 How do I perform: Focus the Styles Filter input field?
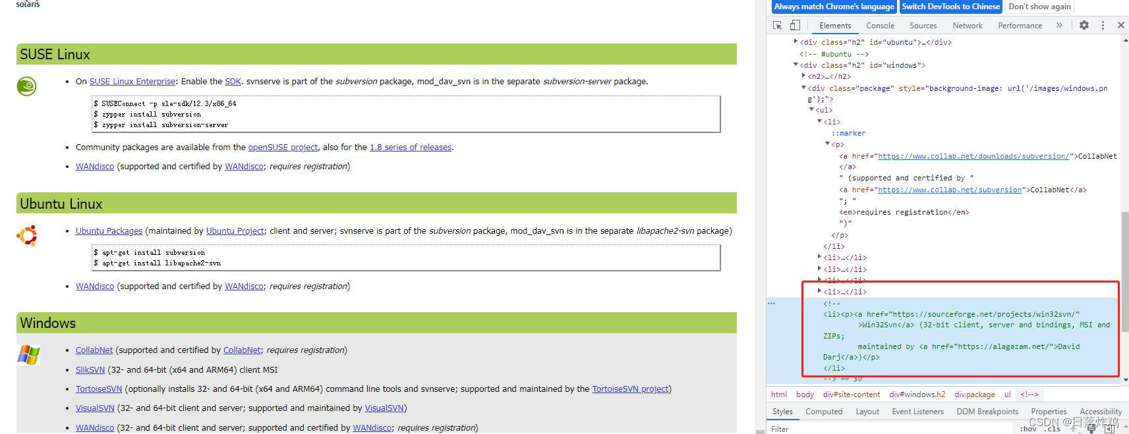click(x=890, y=429)
